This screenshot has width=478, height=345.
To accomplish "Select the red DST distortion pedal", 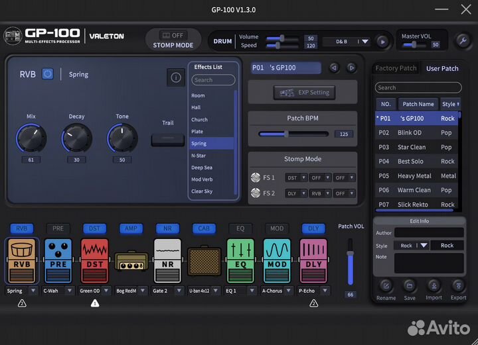I will 94,261.
